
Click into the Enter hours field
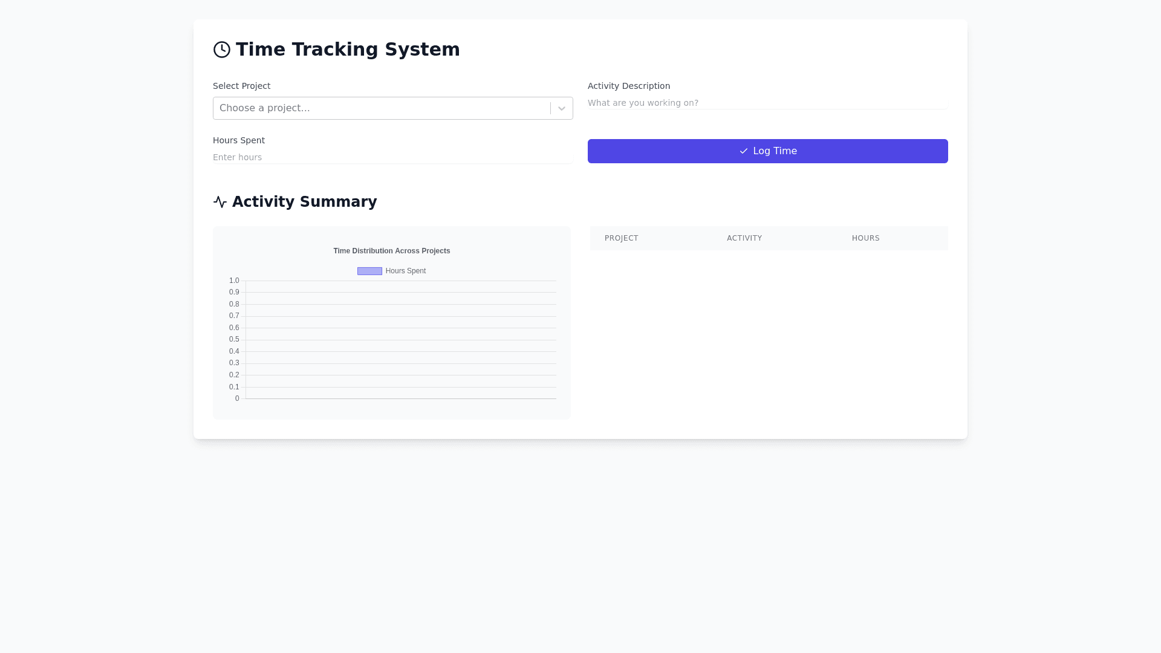pos(392,157)
